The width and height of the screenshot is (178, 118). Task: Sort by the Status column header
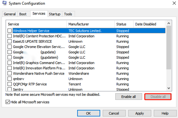pyautogui.click(x=124, y=24)
